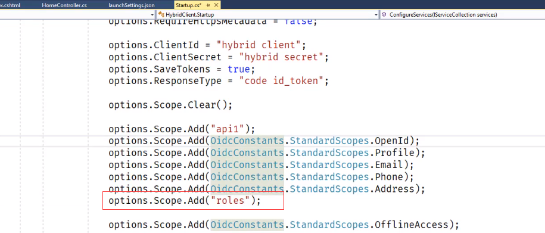
Task: Switch to the HomeController.cs tab
Action: coord(64,5)
